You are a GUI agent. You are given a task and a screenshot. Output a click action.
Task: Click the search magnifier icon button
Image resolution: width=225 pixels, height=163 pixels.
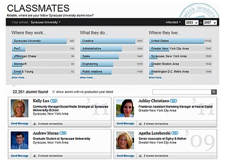coord(214,92)
